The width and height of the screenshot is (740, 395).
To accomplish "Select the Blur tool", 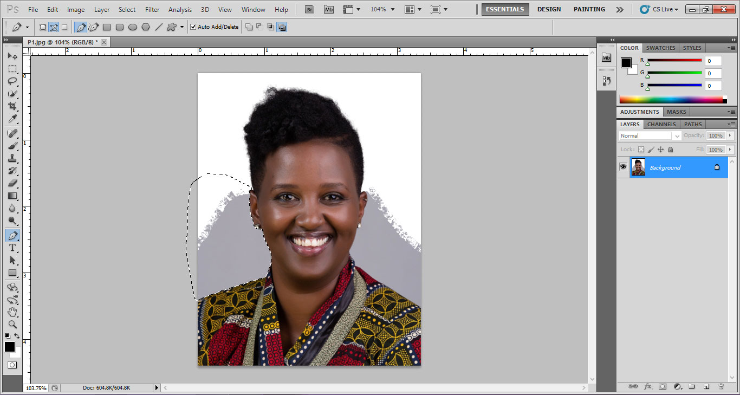I will [12, 208].
